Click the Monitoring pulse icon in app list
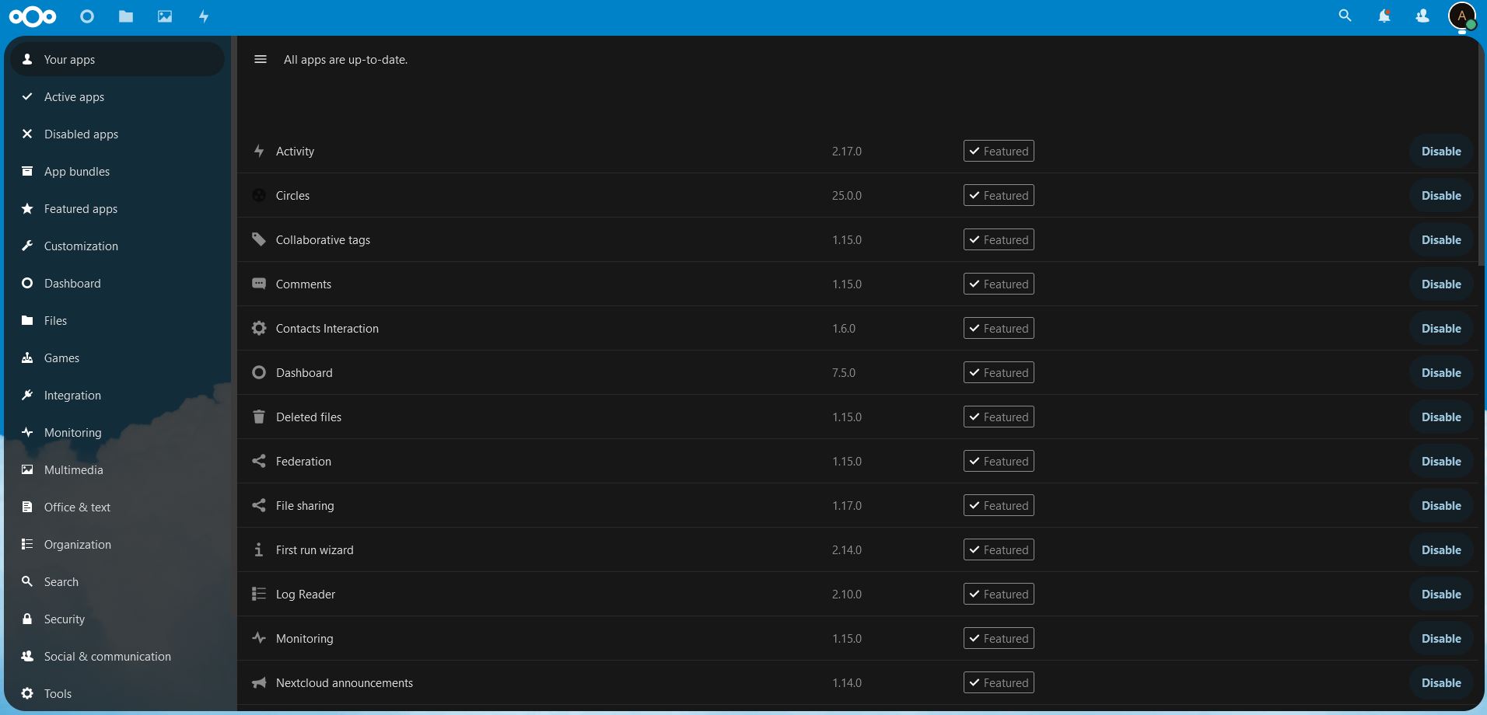The height and width of the screenshot is (715, 1487). pos(259,638)
